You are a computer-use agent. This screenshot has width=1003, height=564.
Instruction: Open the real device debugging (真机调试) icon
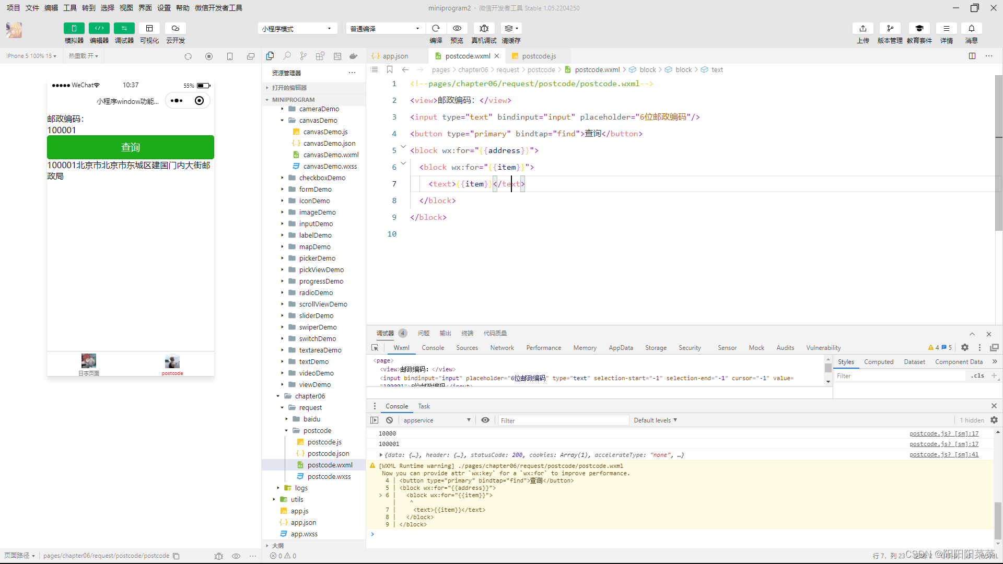pos(484,28)
